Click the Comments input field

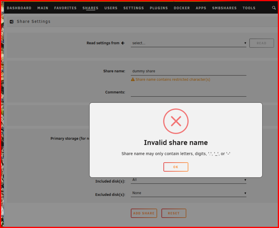click(x=189, y=92)
